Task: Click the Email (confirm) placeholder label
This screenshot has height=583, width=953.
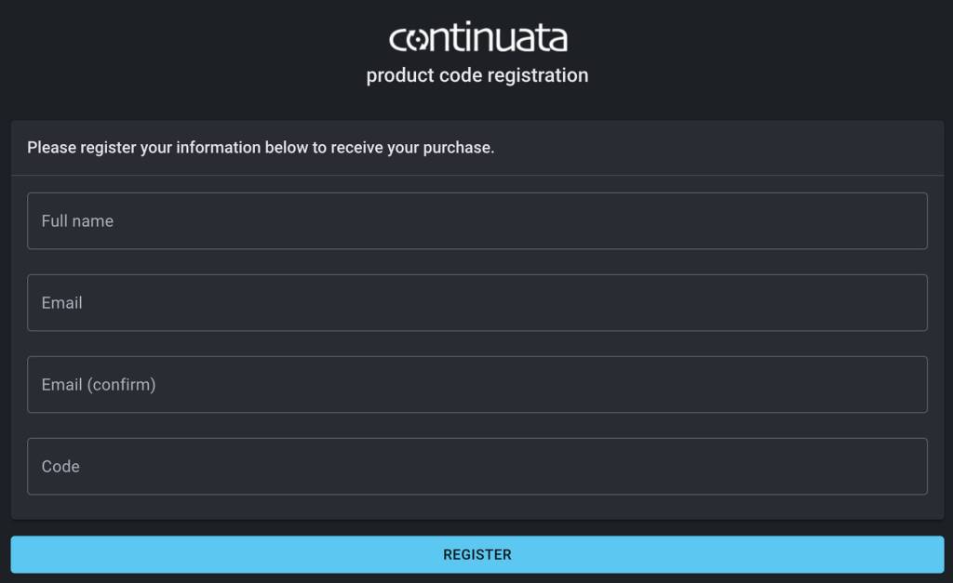Action: tap(99, 384)
